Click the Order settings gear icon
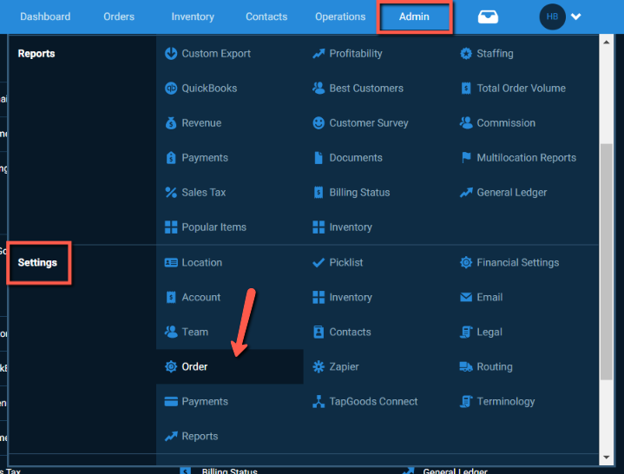This screenshot has width=624, height=474. point(171,366)
